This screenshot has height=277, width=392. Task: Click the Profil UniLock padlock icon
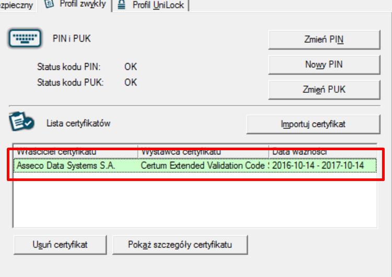pyautogui.click(x=121, y=5)
